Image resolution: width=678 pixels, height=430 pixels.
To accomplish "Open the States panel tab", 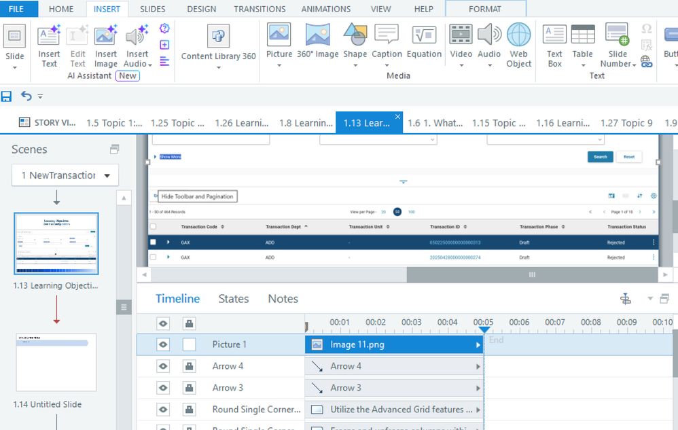I will (233, 299).
